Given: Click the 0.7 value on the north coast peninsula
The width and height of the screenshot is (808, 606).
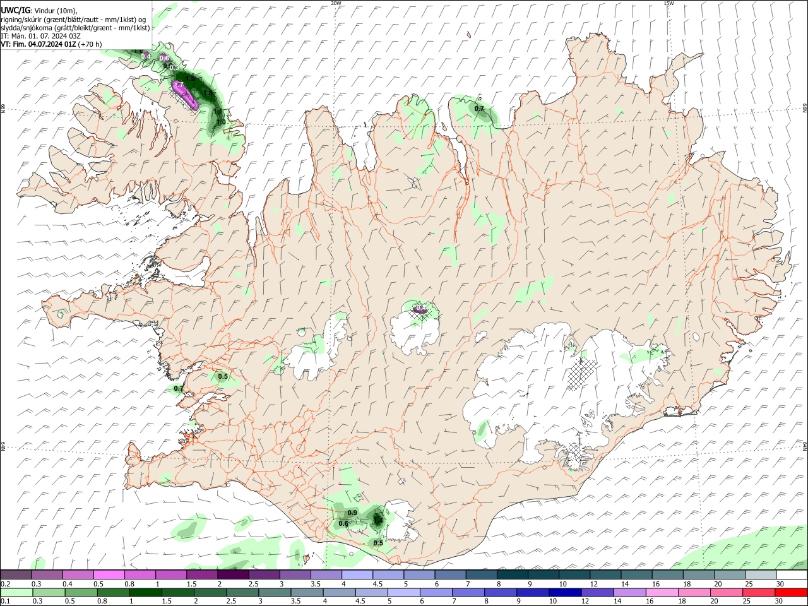Looking at the screenshot, I should 479,109.
